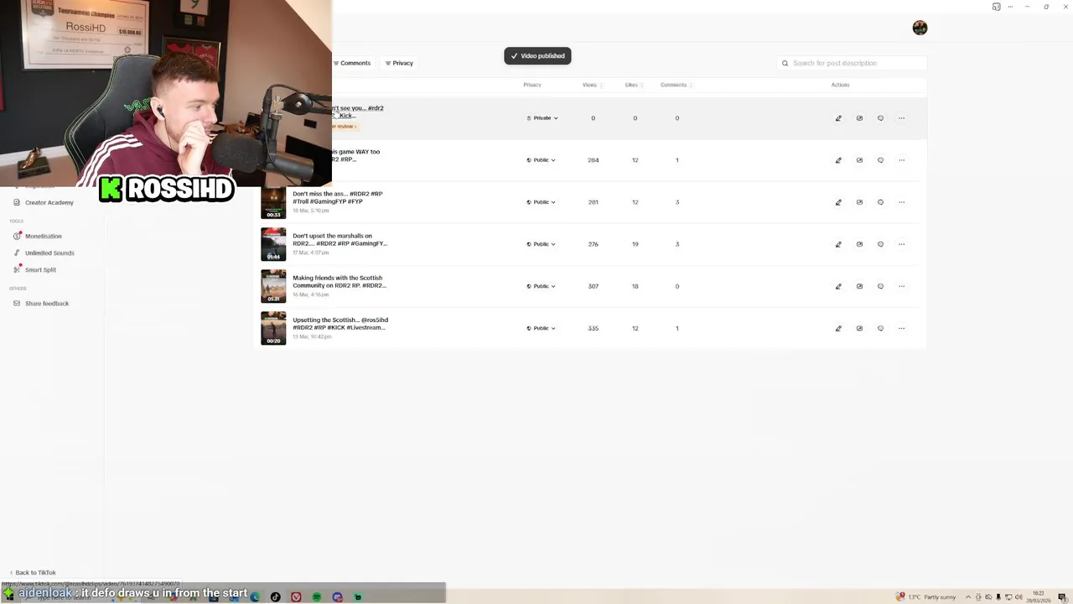Open more options on 'Upsetting the Scottish' row

(x=902, y=328)
